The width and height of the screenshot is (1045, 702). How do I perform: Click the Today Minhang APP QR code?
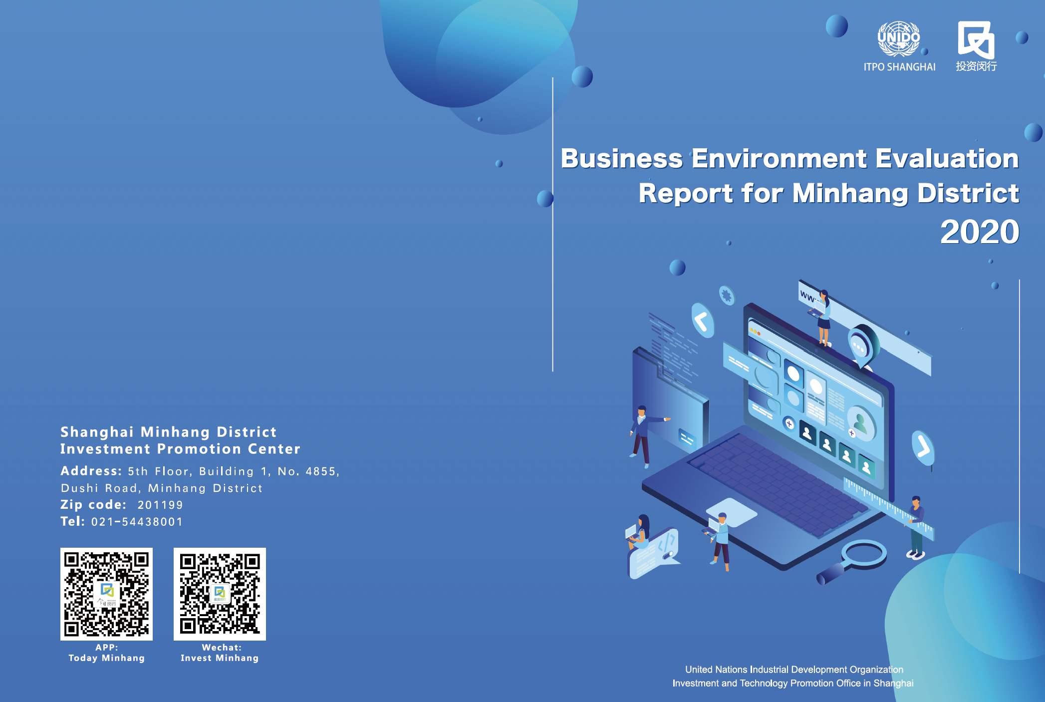coord(106,594)
